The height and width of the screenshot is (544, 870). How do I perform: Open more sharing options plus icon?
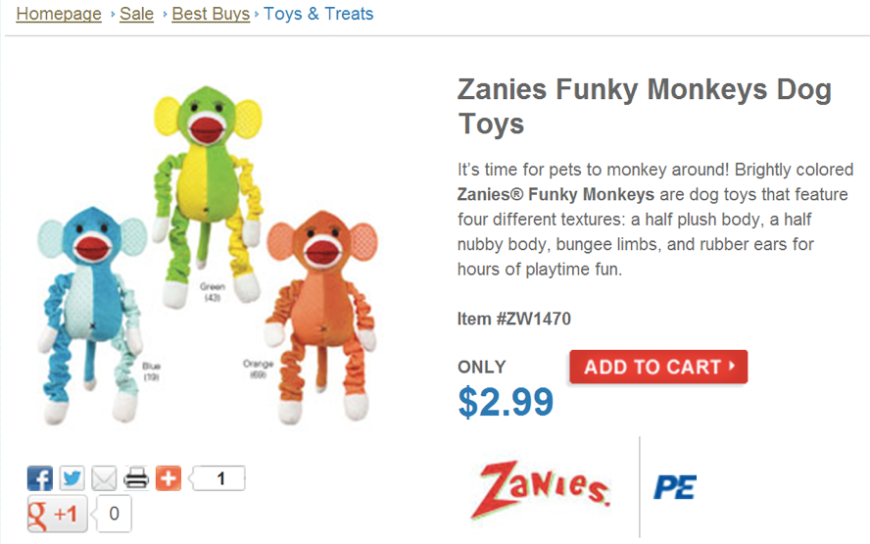click(169, 478)
